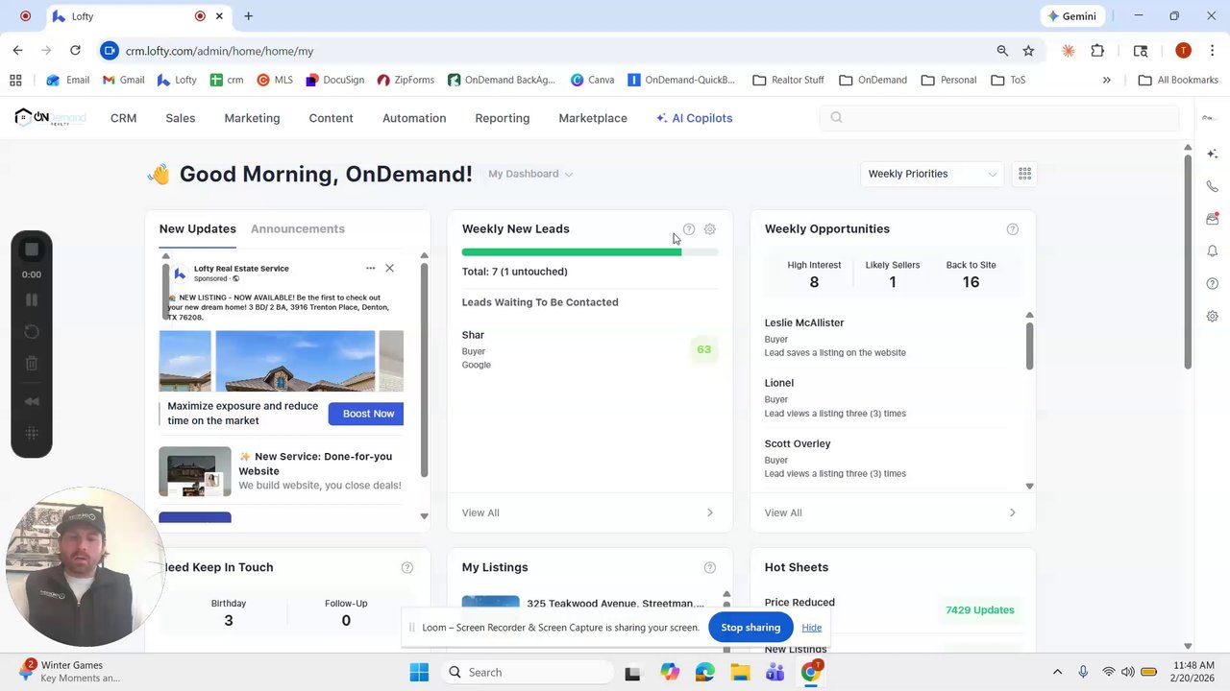The image size is (1230, 691).
Task: Click the Lofty top search field
Action: (x=999, y=118)
